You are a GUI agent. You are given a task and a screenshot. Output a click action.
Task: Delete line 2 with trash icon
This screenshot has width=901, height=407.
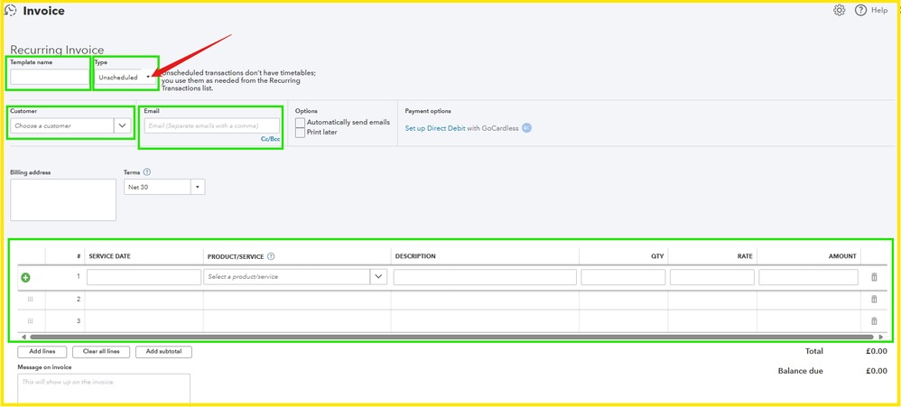coord(874,299)
